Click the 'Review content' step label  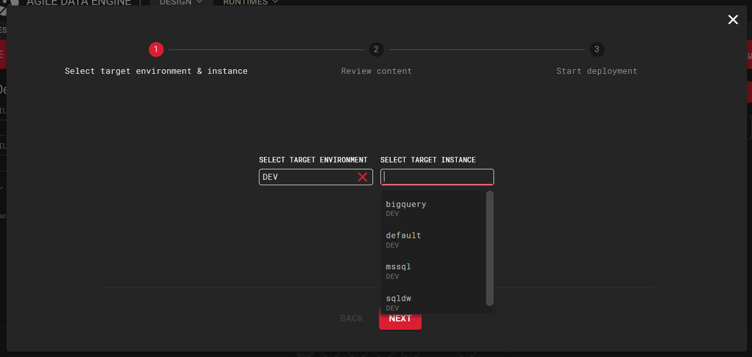point(376,71)
